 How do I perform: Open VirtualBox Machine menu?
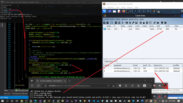point(111,7)
